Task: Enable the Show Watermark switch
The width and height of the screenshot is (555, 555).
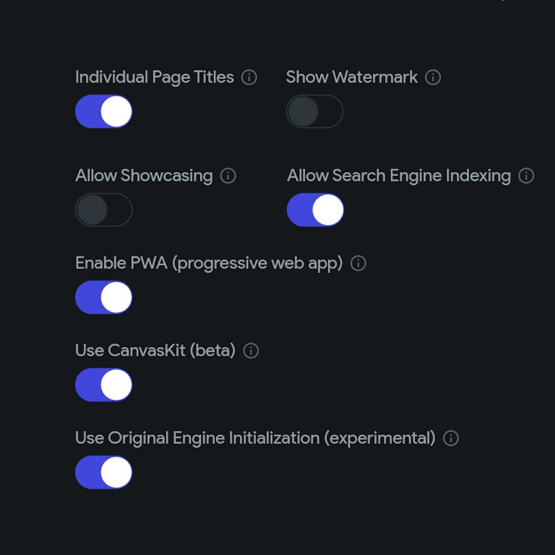Action: tap(315, 112)
